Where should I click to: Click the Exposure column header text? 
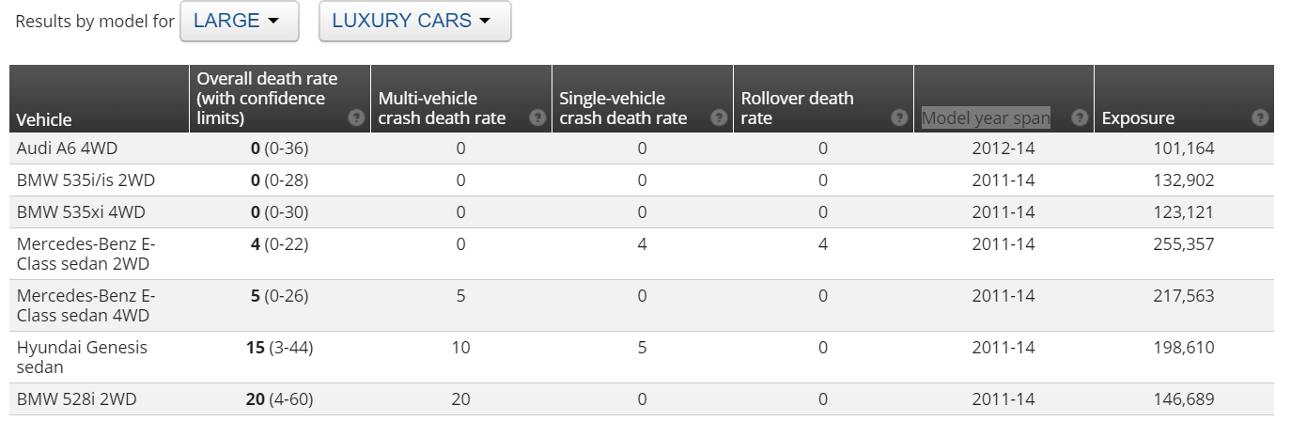click(x=1138, y=118)
